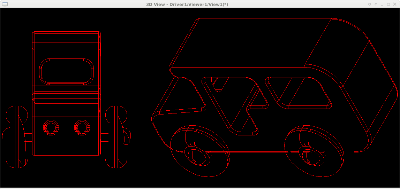The width and height of the screenshot is (400, 189).
Task: Select left headlight circle on front-view car
Action: 51,127
